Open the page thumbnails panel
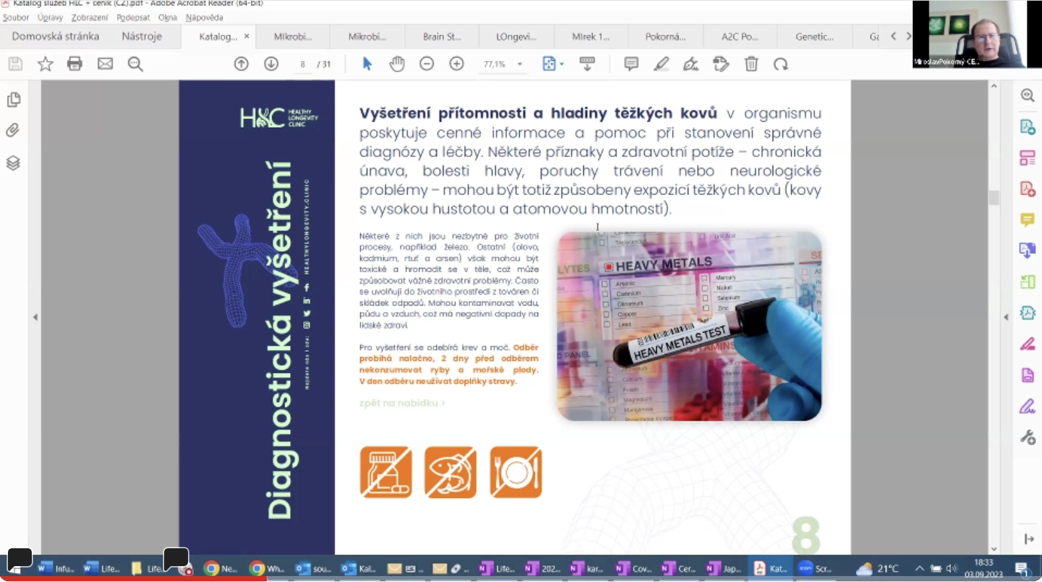Screen dimensions: 1042x582 click(x=13, y=99)
